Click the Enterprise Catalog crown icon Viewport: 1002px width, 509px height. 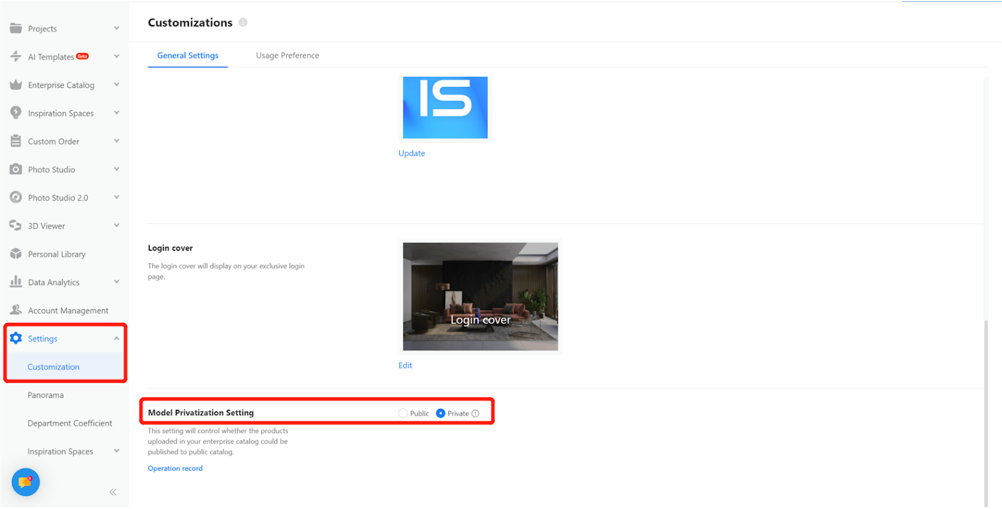coord(16,85)
